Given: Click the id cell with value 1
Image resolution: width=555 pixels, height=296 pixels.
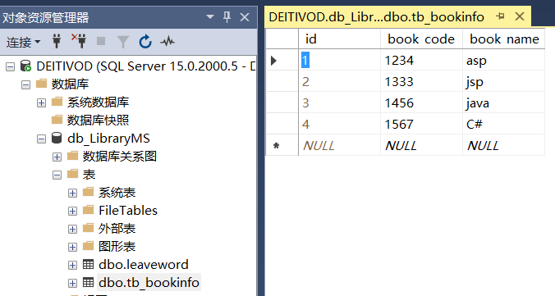Looking at the screenshot, I should [x=339, y=61].
